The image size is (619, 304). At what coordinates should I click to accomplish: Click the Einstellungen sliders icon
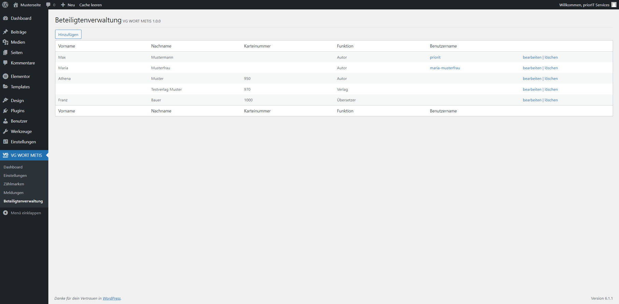tap(5, 142)
